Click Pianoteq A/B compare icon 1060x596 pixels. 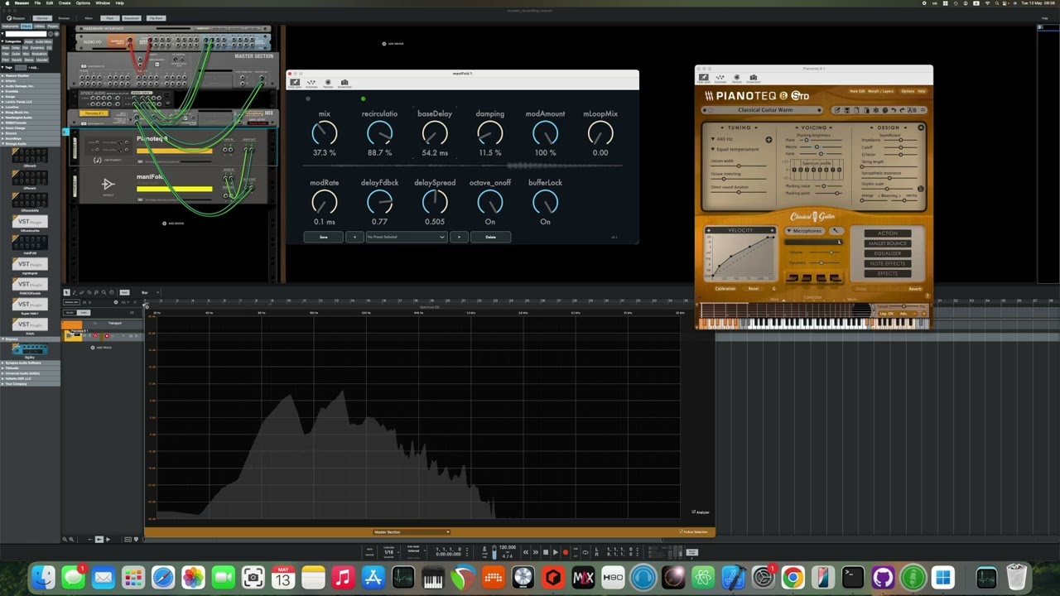click(913, 110)
